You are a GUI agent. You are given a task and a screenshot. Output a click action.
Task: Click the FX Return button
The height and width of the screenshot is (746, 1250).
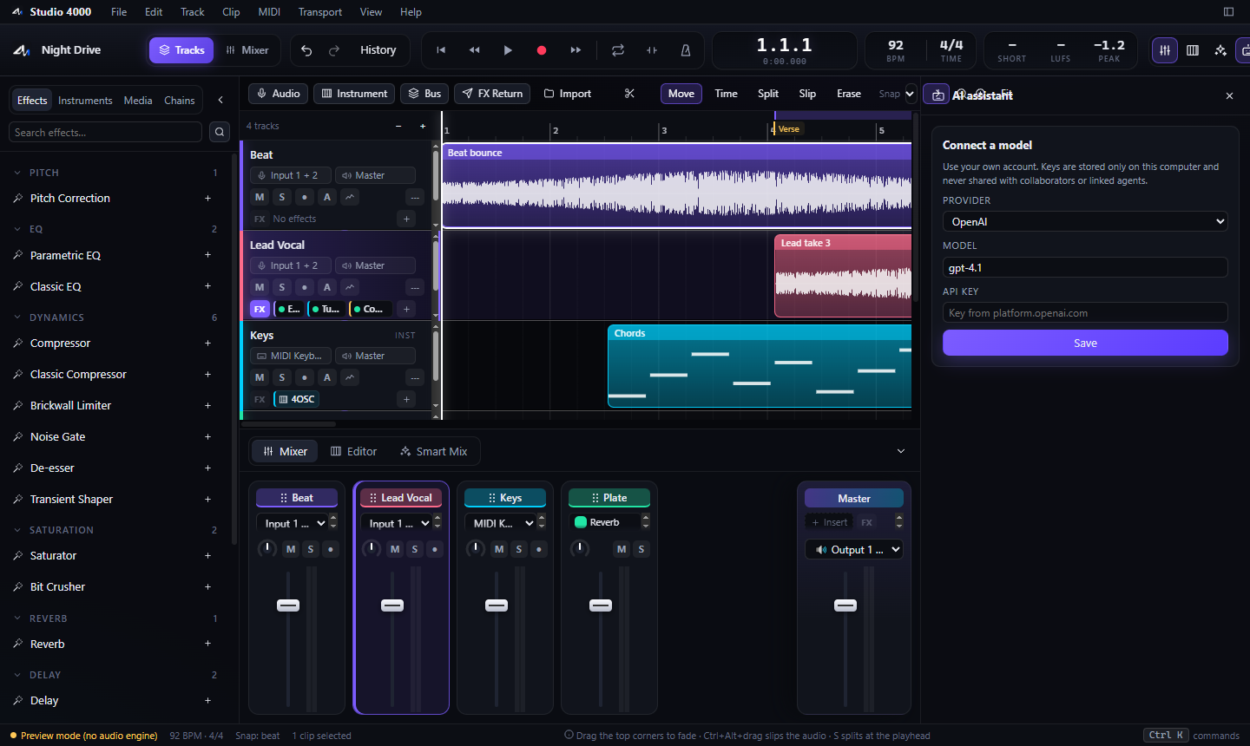492,94
